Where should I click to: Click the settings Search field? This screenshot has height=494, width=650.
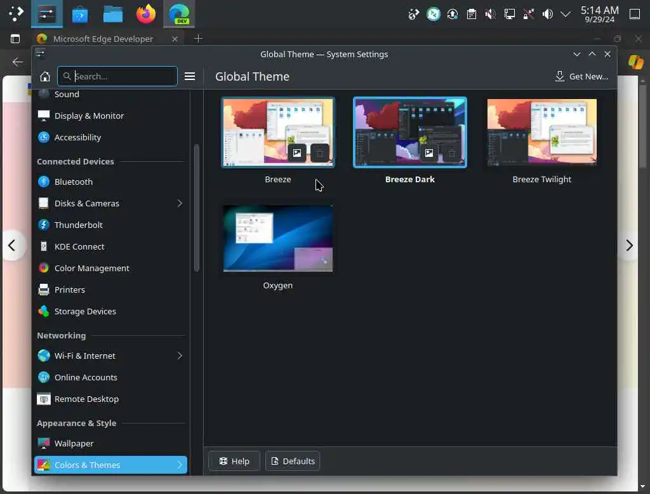[117, 76]
